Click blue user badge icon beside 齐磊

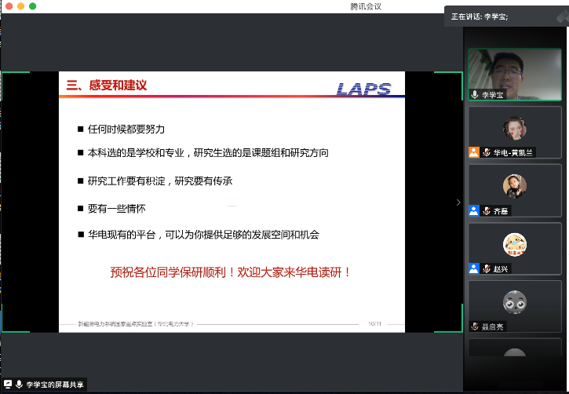point(474,210)
